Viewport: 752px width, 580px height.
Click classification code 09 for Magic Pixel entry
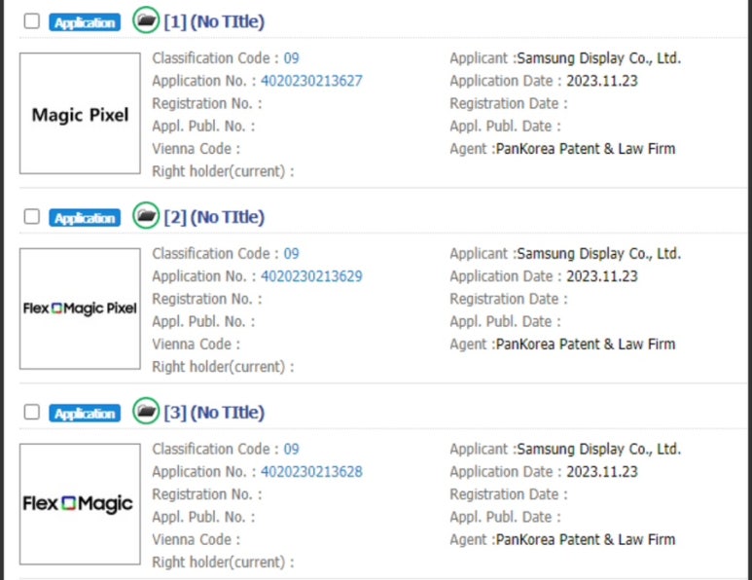[x=291, y=58]
